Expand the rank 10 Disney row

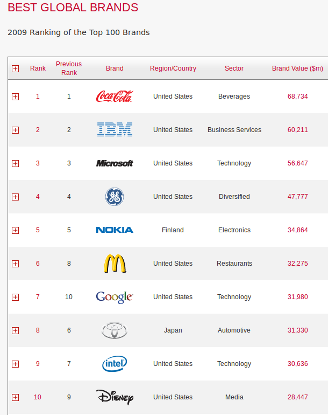point(15,397)
